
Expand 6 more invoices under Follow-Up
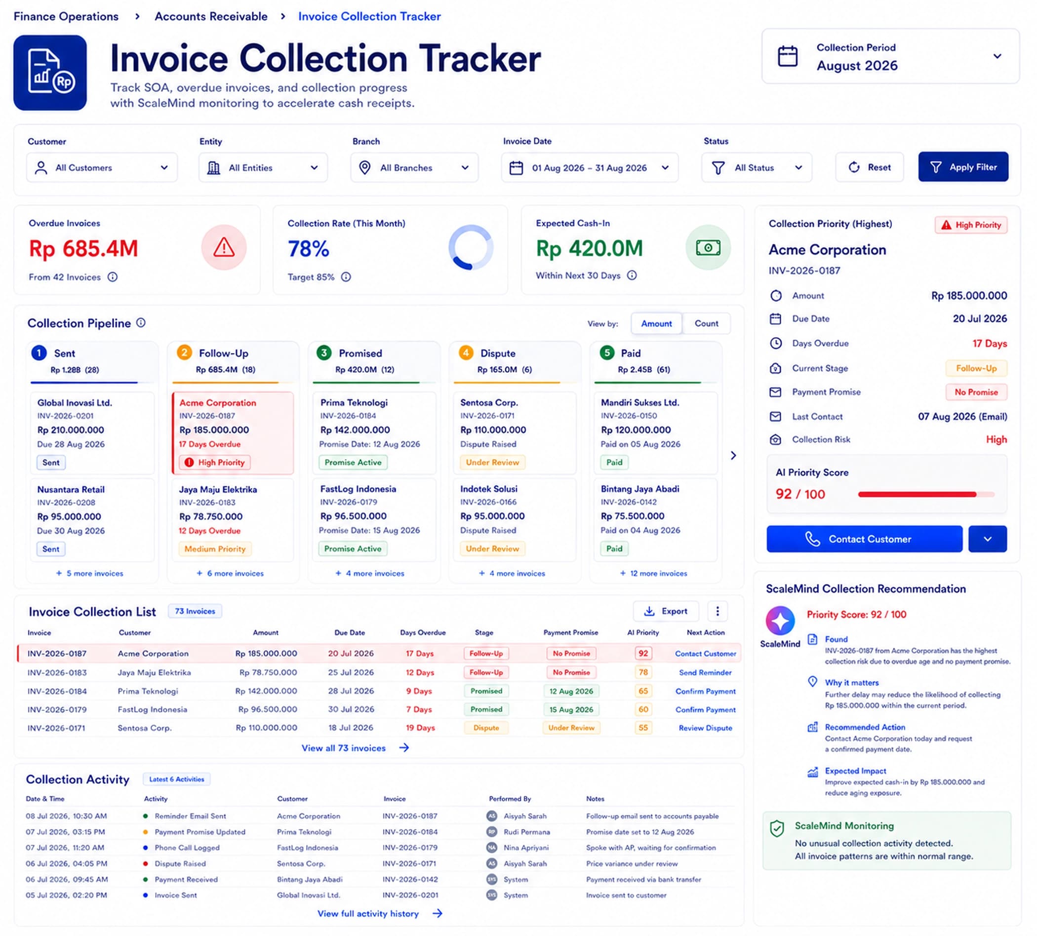pyautogui.click(x=231, y=574)
